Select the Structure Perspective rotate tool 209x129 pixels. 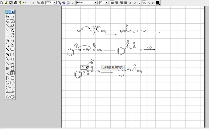[x=8, y=21]
